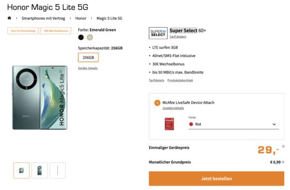Click the orange plus icon beside McAfee
Image resolution: width=290 pixels, height=190 pixels.
pyautogui.click(x=157, y=103)
